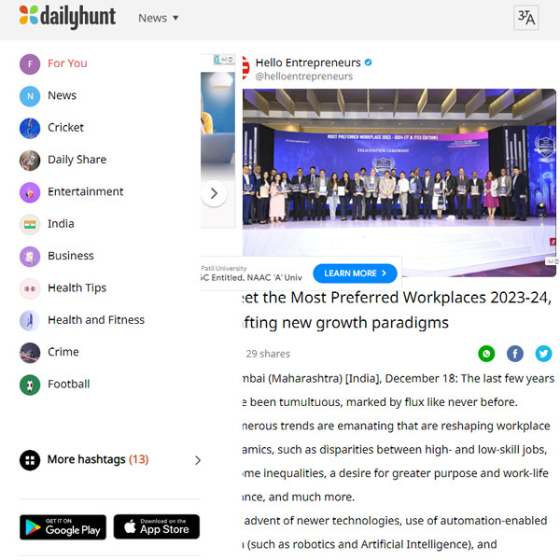
Task: Share article on Twitter icon
Action: [x=543, y=354]
